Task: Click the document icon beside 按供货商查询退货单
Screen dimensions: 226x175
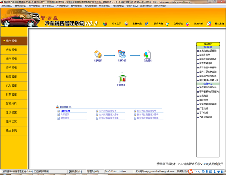Action: [97, 118]
